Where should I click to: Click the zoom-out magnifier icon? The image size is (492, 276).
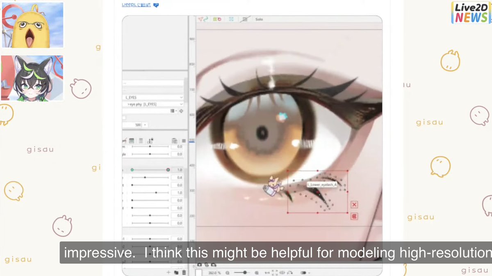[x=228, y=273]
